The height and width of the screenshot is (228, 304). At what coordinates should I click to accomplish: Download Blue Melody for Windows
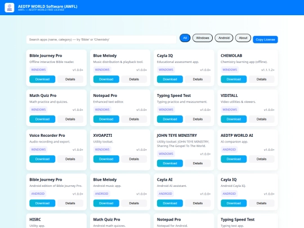click(x=106, y=79)
